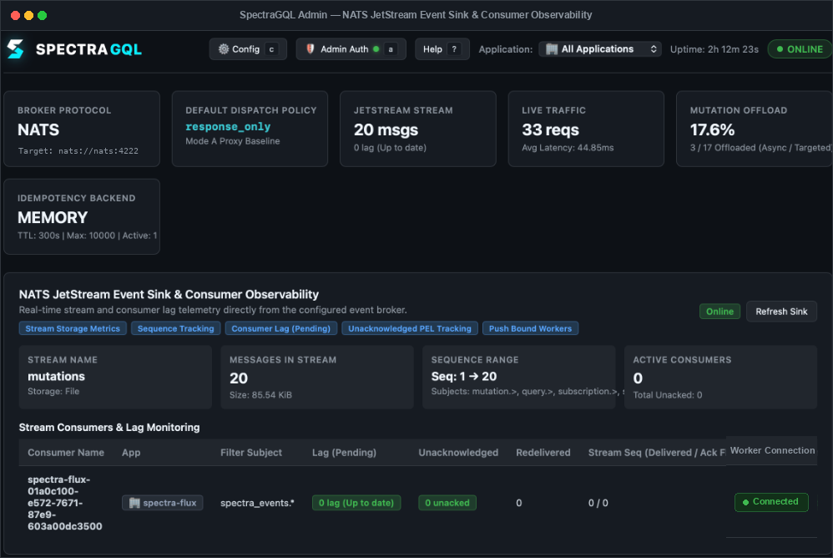This screenshot has height=558, width=833.
Task: Click the 0 unacked badge
Action: [447, 503]
